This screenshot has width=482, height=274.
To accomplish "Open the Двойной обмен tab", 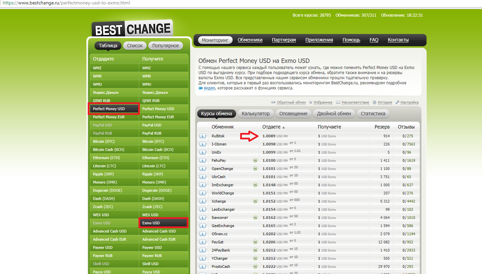I will [334, 114].
